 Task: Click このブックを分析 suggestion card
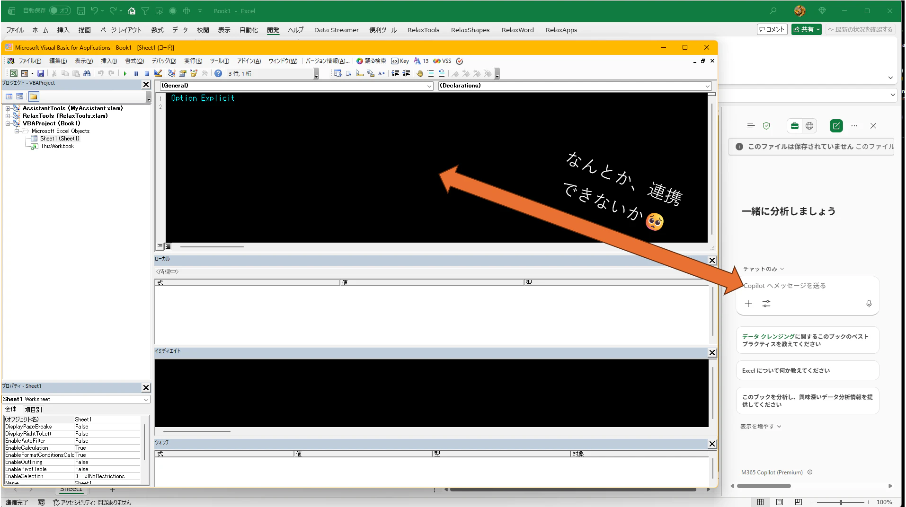click(808, 401)
